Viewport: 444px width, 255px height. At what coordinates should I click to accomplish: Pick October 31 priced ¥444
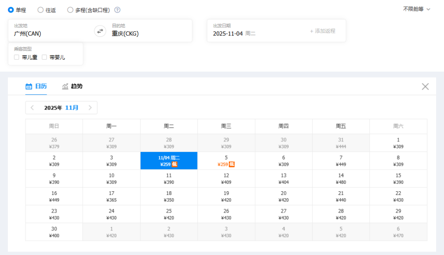[x=341, y=143]
